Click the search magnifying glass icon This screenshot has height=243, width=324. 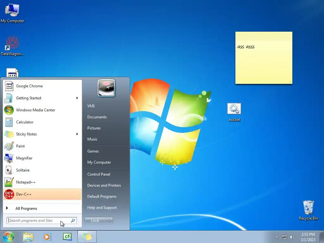click(x=73, y=221)
